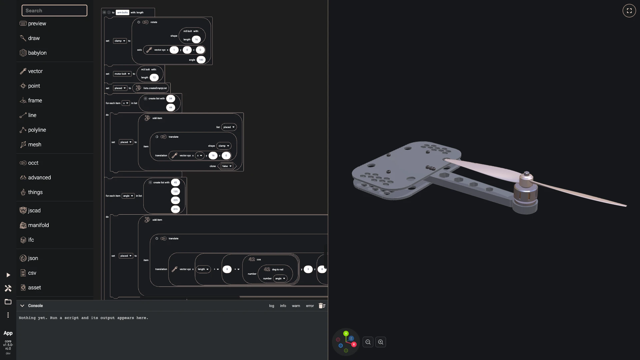
Task: Collapse the Console panel chevron
Action: coord(22,306)
